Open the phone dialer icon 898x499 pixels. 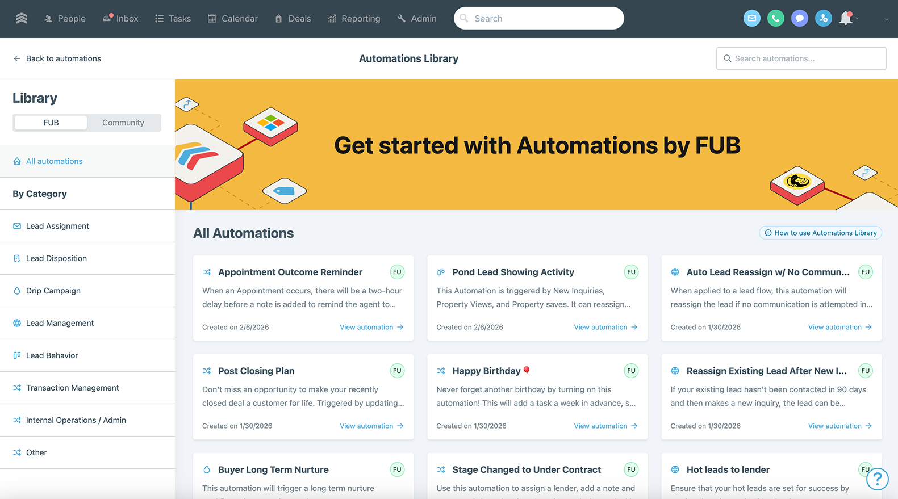[775, 19]
